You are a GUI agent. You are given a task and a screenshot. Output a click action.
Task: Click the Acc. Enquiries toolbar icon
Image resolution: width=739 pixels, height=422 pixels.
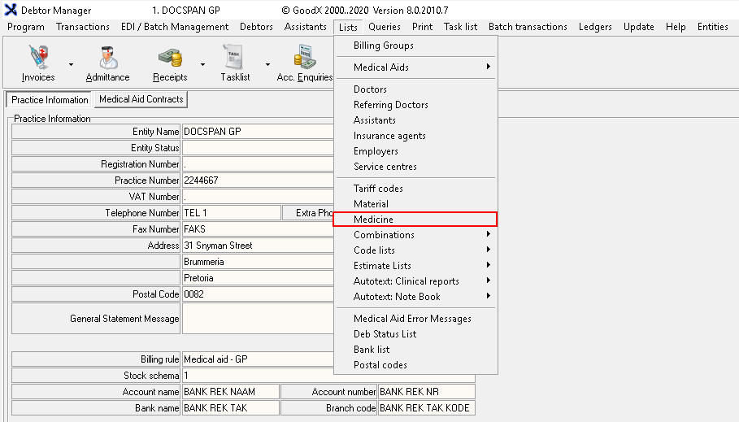306,59
